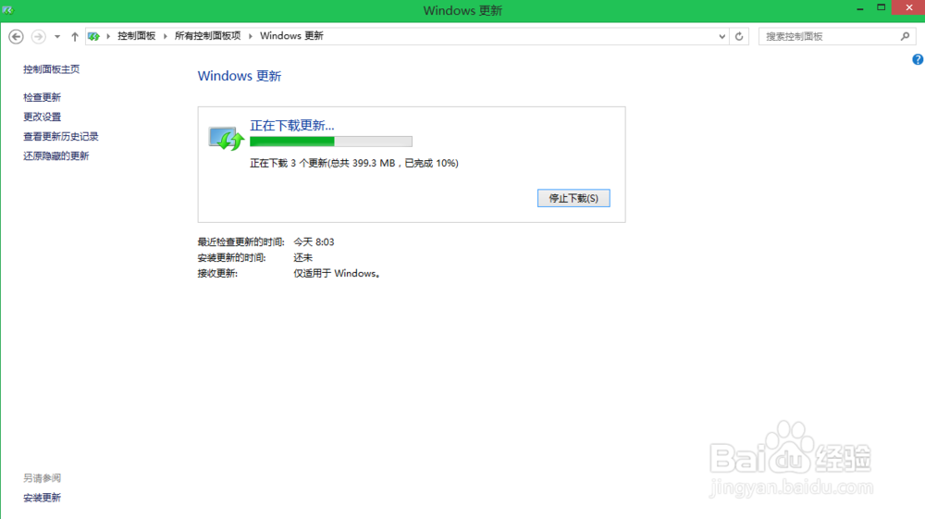This screenshot has width=925, height=519.
Task: Click 正在下载更新... heading
Action: [x=292, y=125]
